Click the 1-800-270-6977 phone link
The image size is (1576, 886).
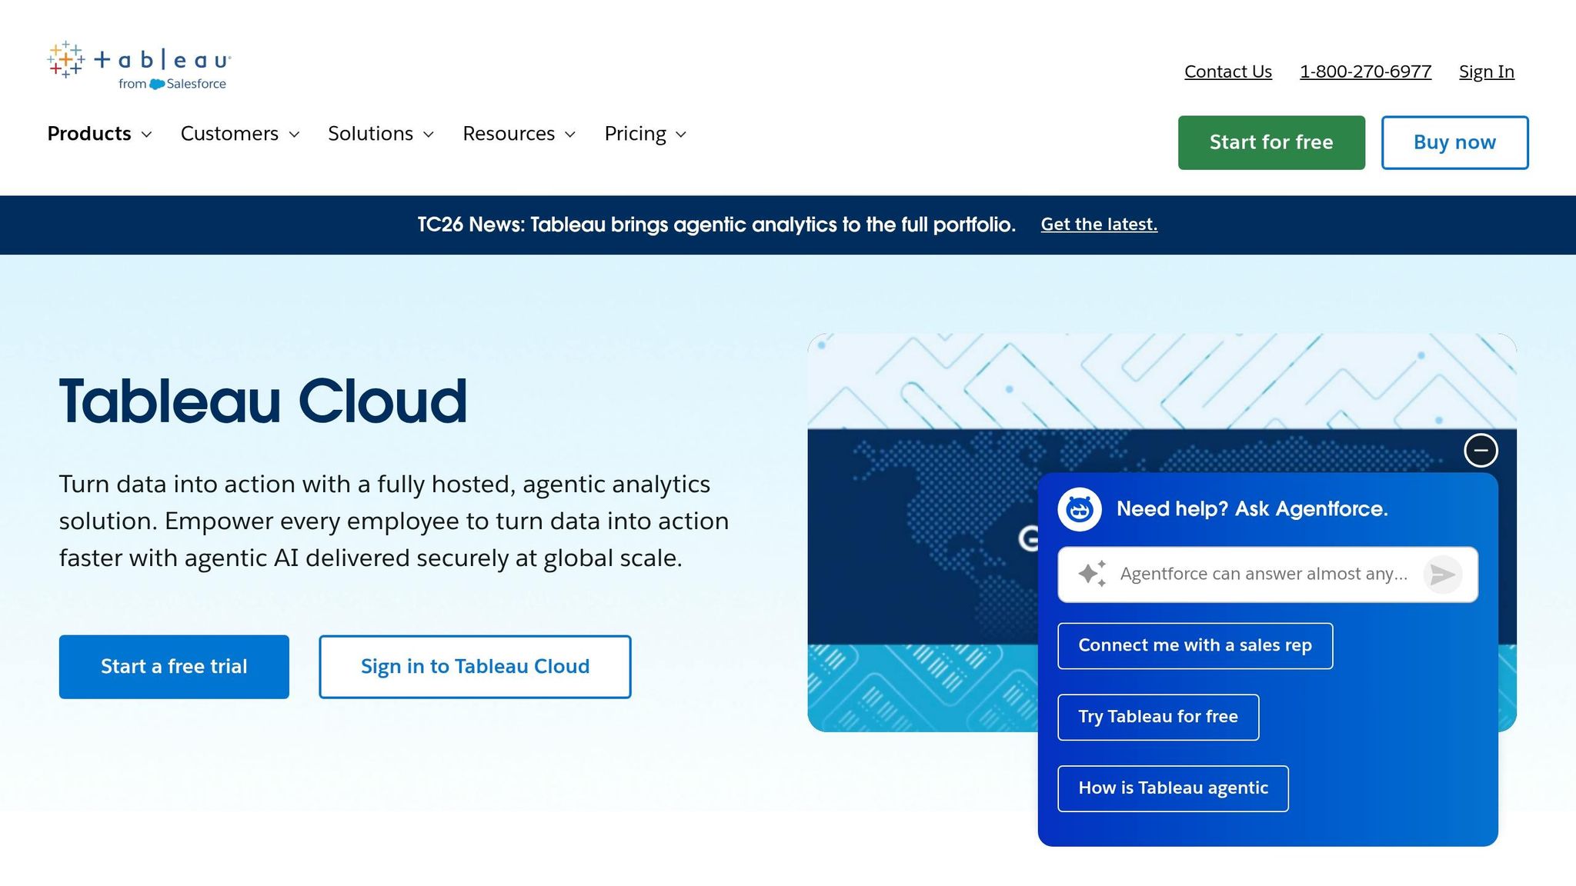(x=1365, y=72)
